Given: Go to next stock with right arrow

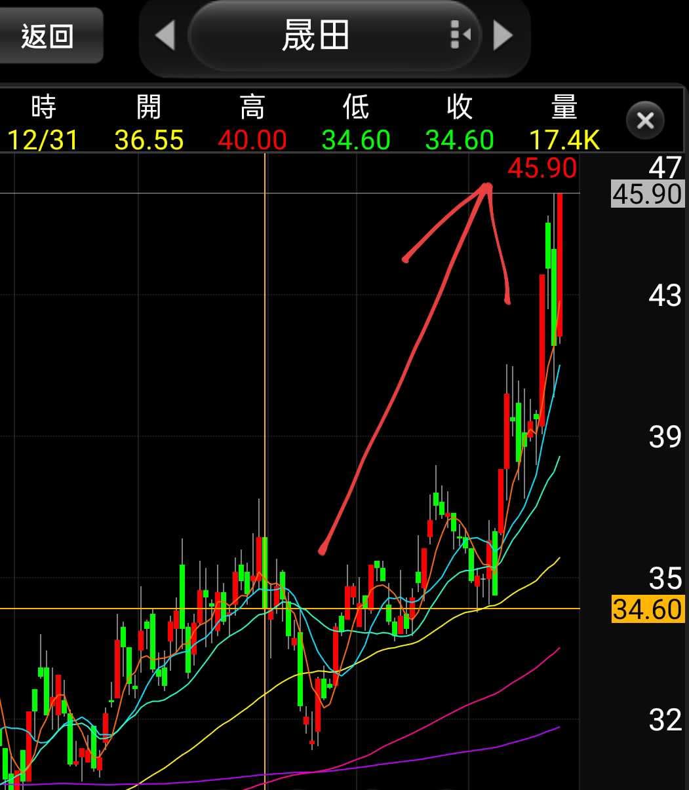Looking at the screenshot, I should click(x=502, y=35).
